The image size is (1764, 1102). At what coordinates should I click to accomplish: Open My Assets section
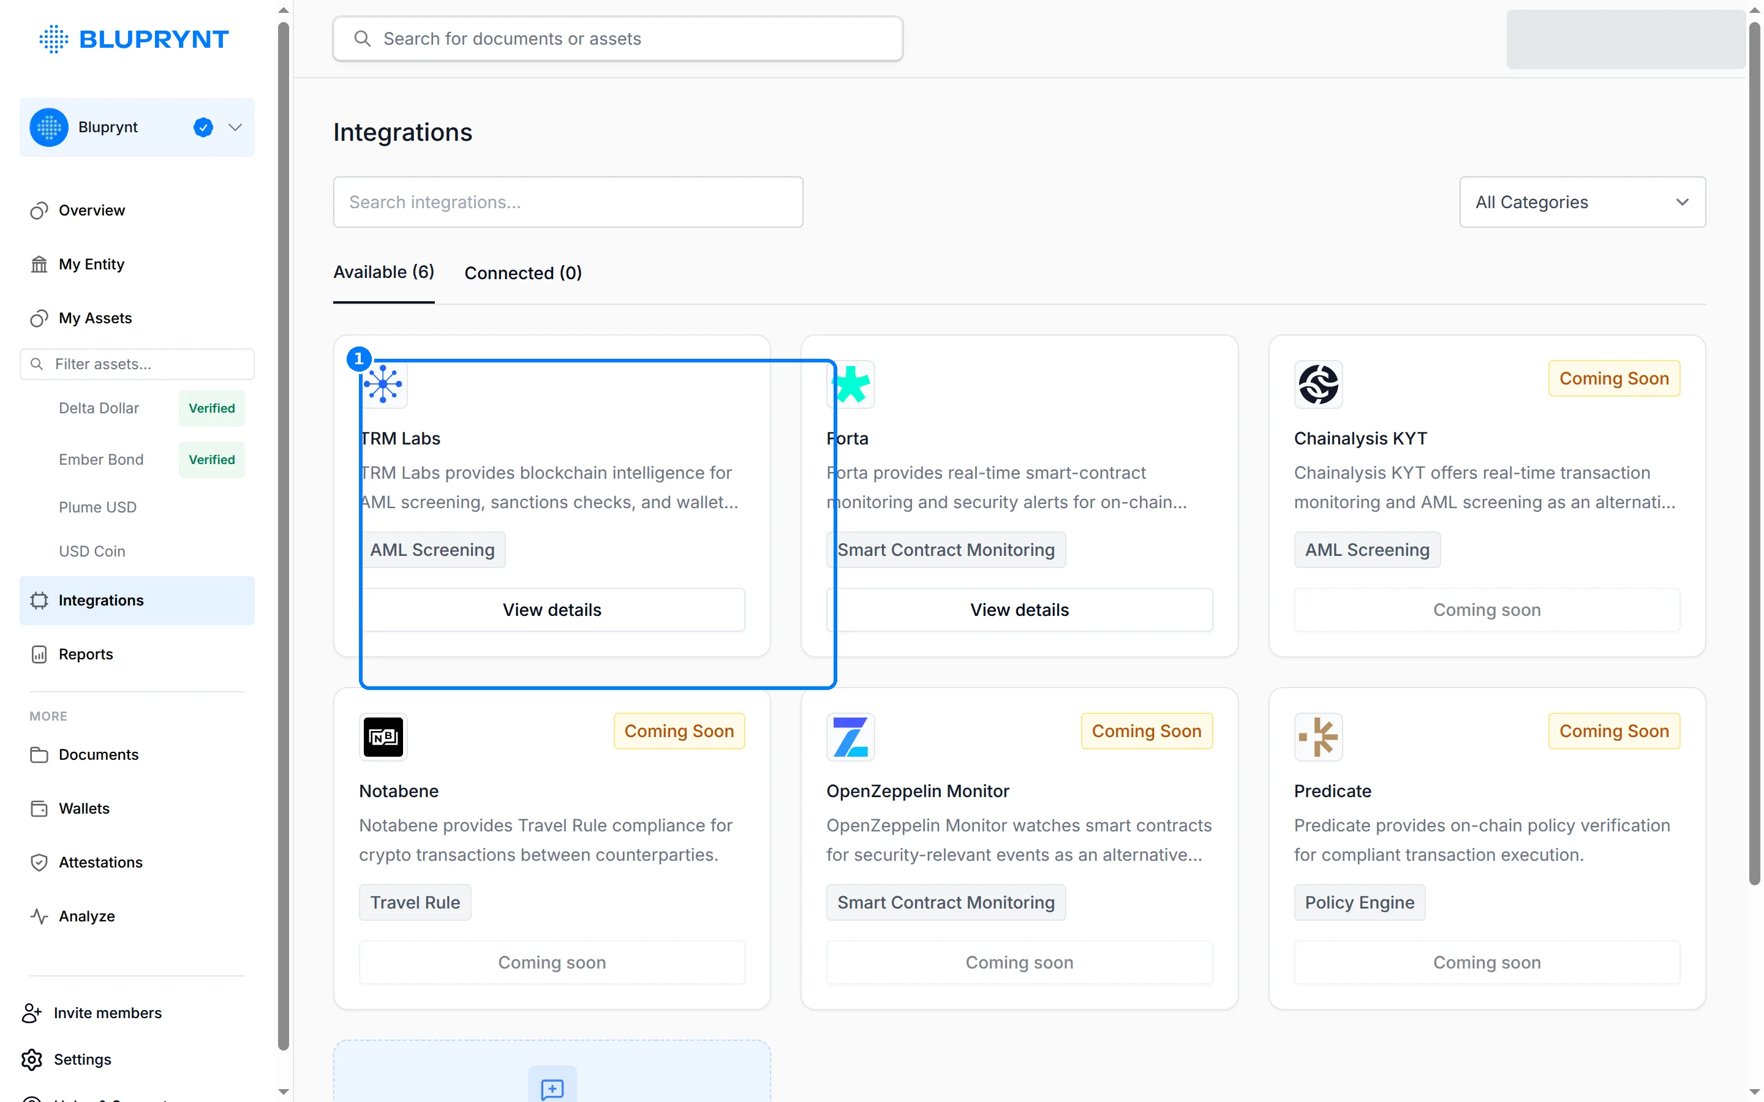137,318
